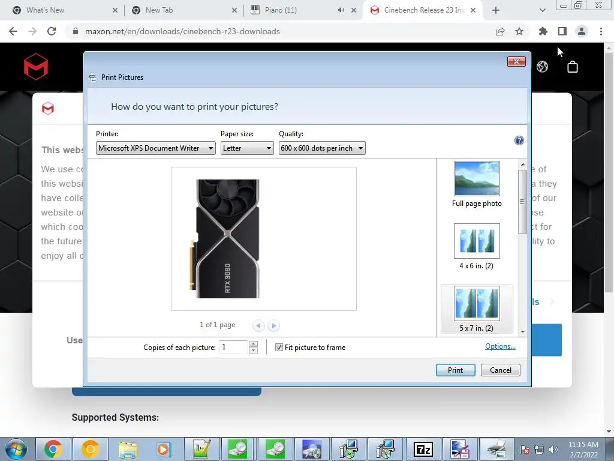Screen dimensions: 614x461
Task: Open the tab search dropdown
Action: 542,10
